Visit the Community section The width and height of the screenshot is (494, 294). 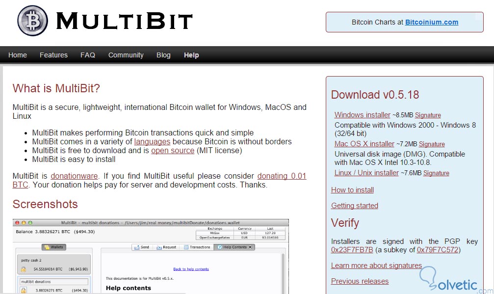[126, 55]
